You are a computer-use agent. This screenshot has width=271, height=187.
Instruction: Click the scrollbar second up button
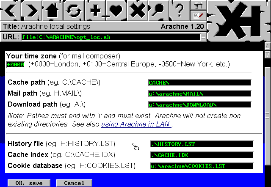tap(268, 55)
